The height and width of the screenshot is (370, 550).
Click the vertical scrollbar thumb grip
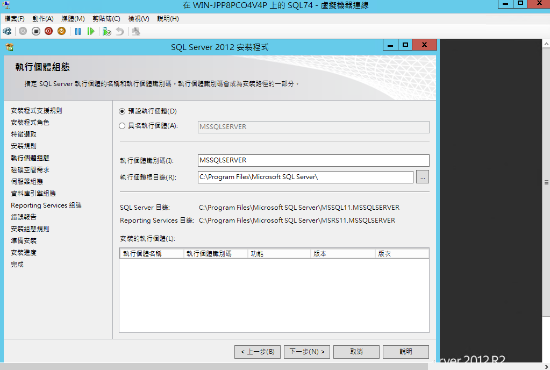pos(546,182)
